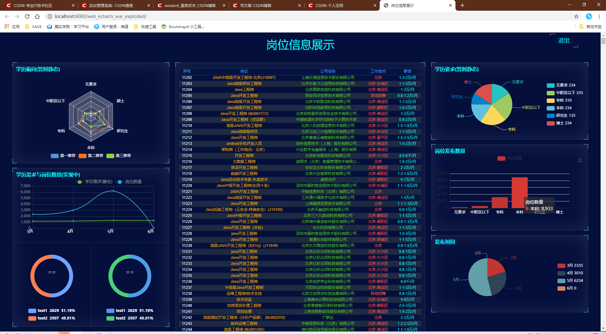Screen dimensions: 606x334
Task: Select table row number 11202
Action: (300, 78)
